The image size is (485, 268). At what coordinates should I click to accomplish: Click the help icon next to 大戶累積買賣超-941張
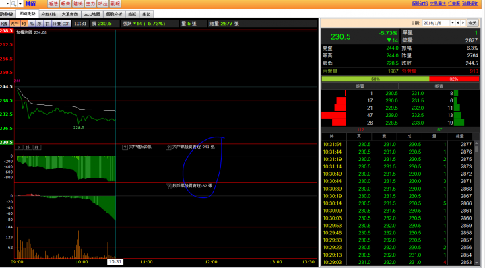[x=168, y=147]
